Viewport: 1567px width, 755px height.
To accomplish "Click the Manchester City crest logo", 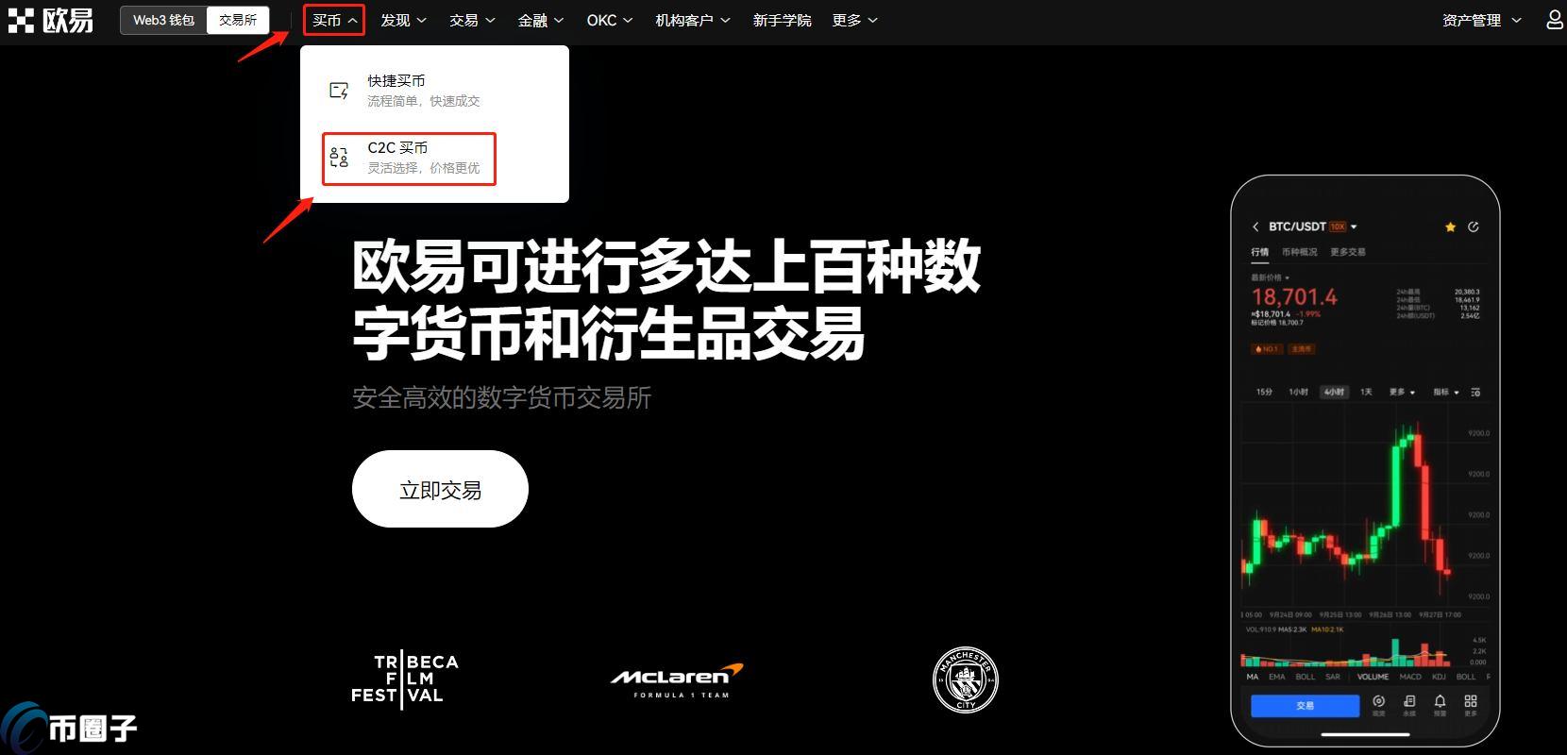I will 966,679.
